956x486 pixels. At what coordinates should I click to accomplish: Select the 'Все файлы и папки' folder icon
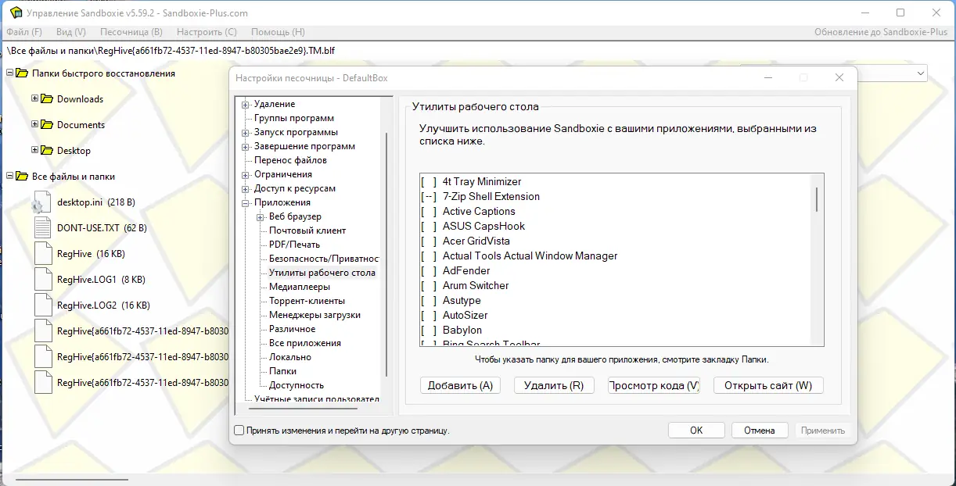coord(22,177)
